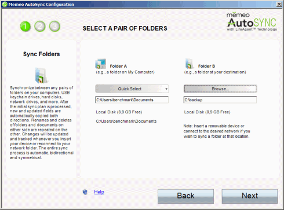This screenshot has height=210, width=284.
Task: Click the 'Folder A' label
Action: [x=118, y=66]
